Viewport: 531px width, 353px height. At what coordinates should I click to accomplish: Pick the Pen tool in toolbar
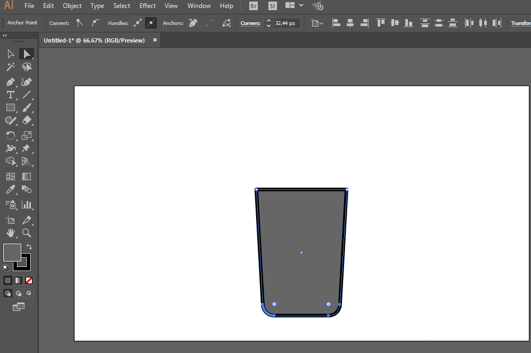point(10,82)
